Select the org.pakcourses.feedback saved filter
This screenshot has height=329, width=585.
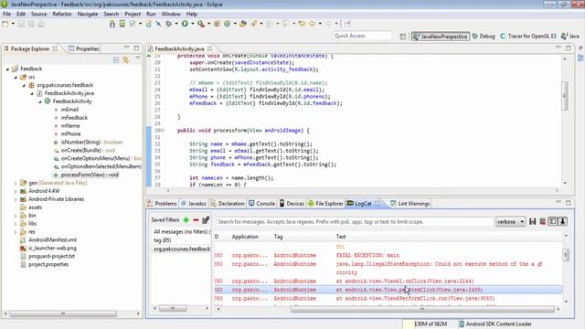coord(181,249)
